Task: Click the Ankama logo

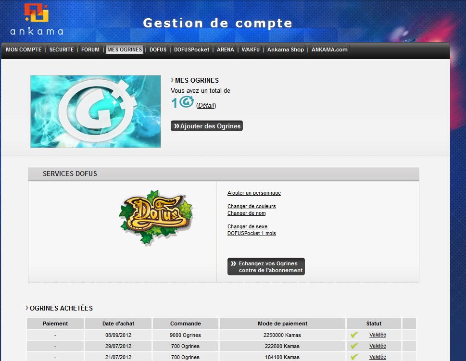Action: (37, 19)
